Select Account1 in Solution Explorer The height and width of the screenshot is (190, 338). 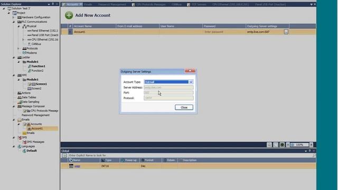click(37, 129)
